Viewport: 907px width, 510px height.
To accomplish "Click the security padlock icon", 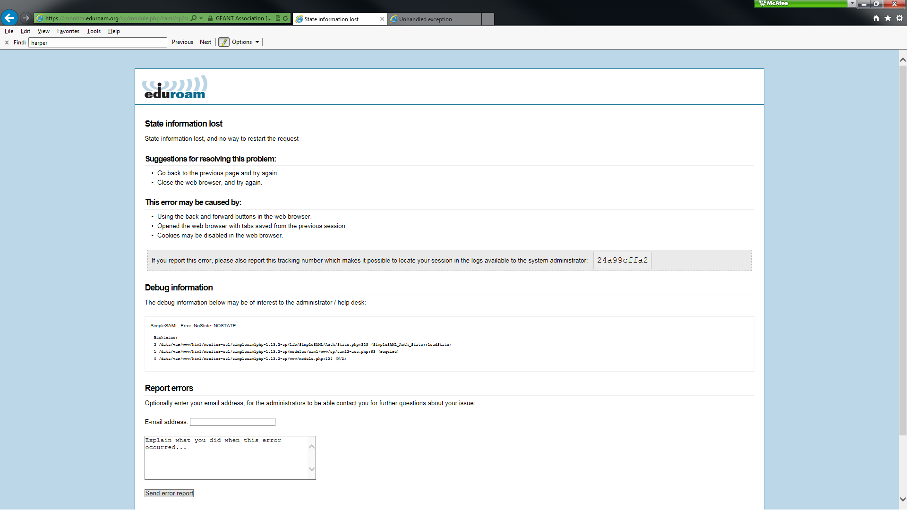I will tap(210, 18).
